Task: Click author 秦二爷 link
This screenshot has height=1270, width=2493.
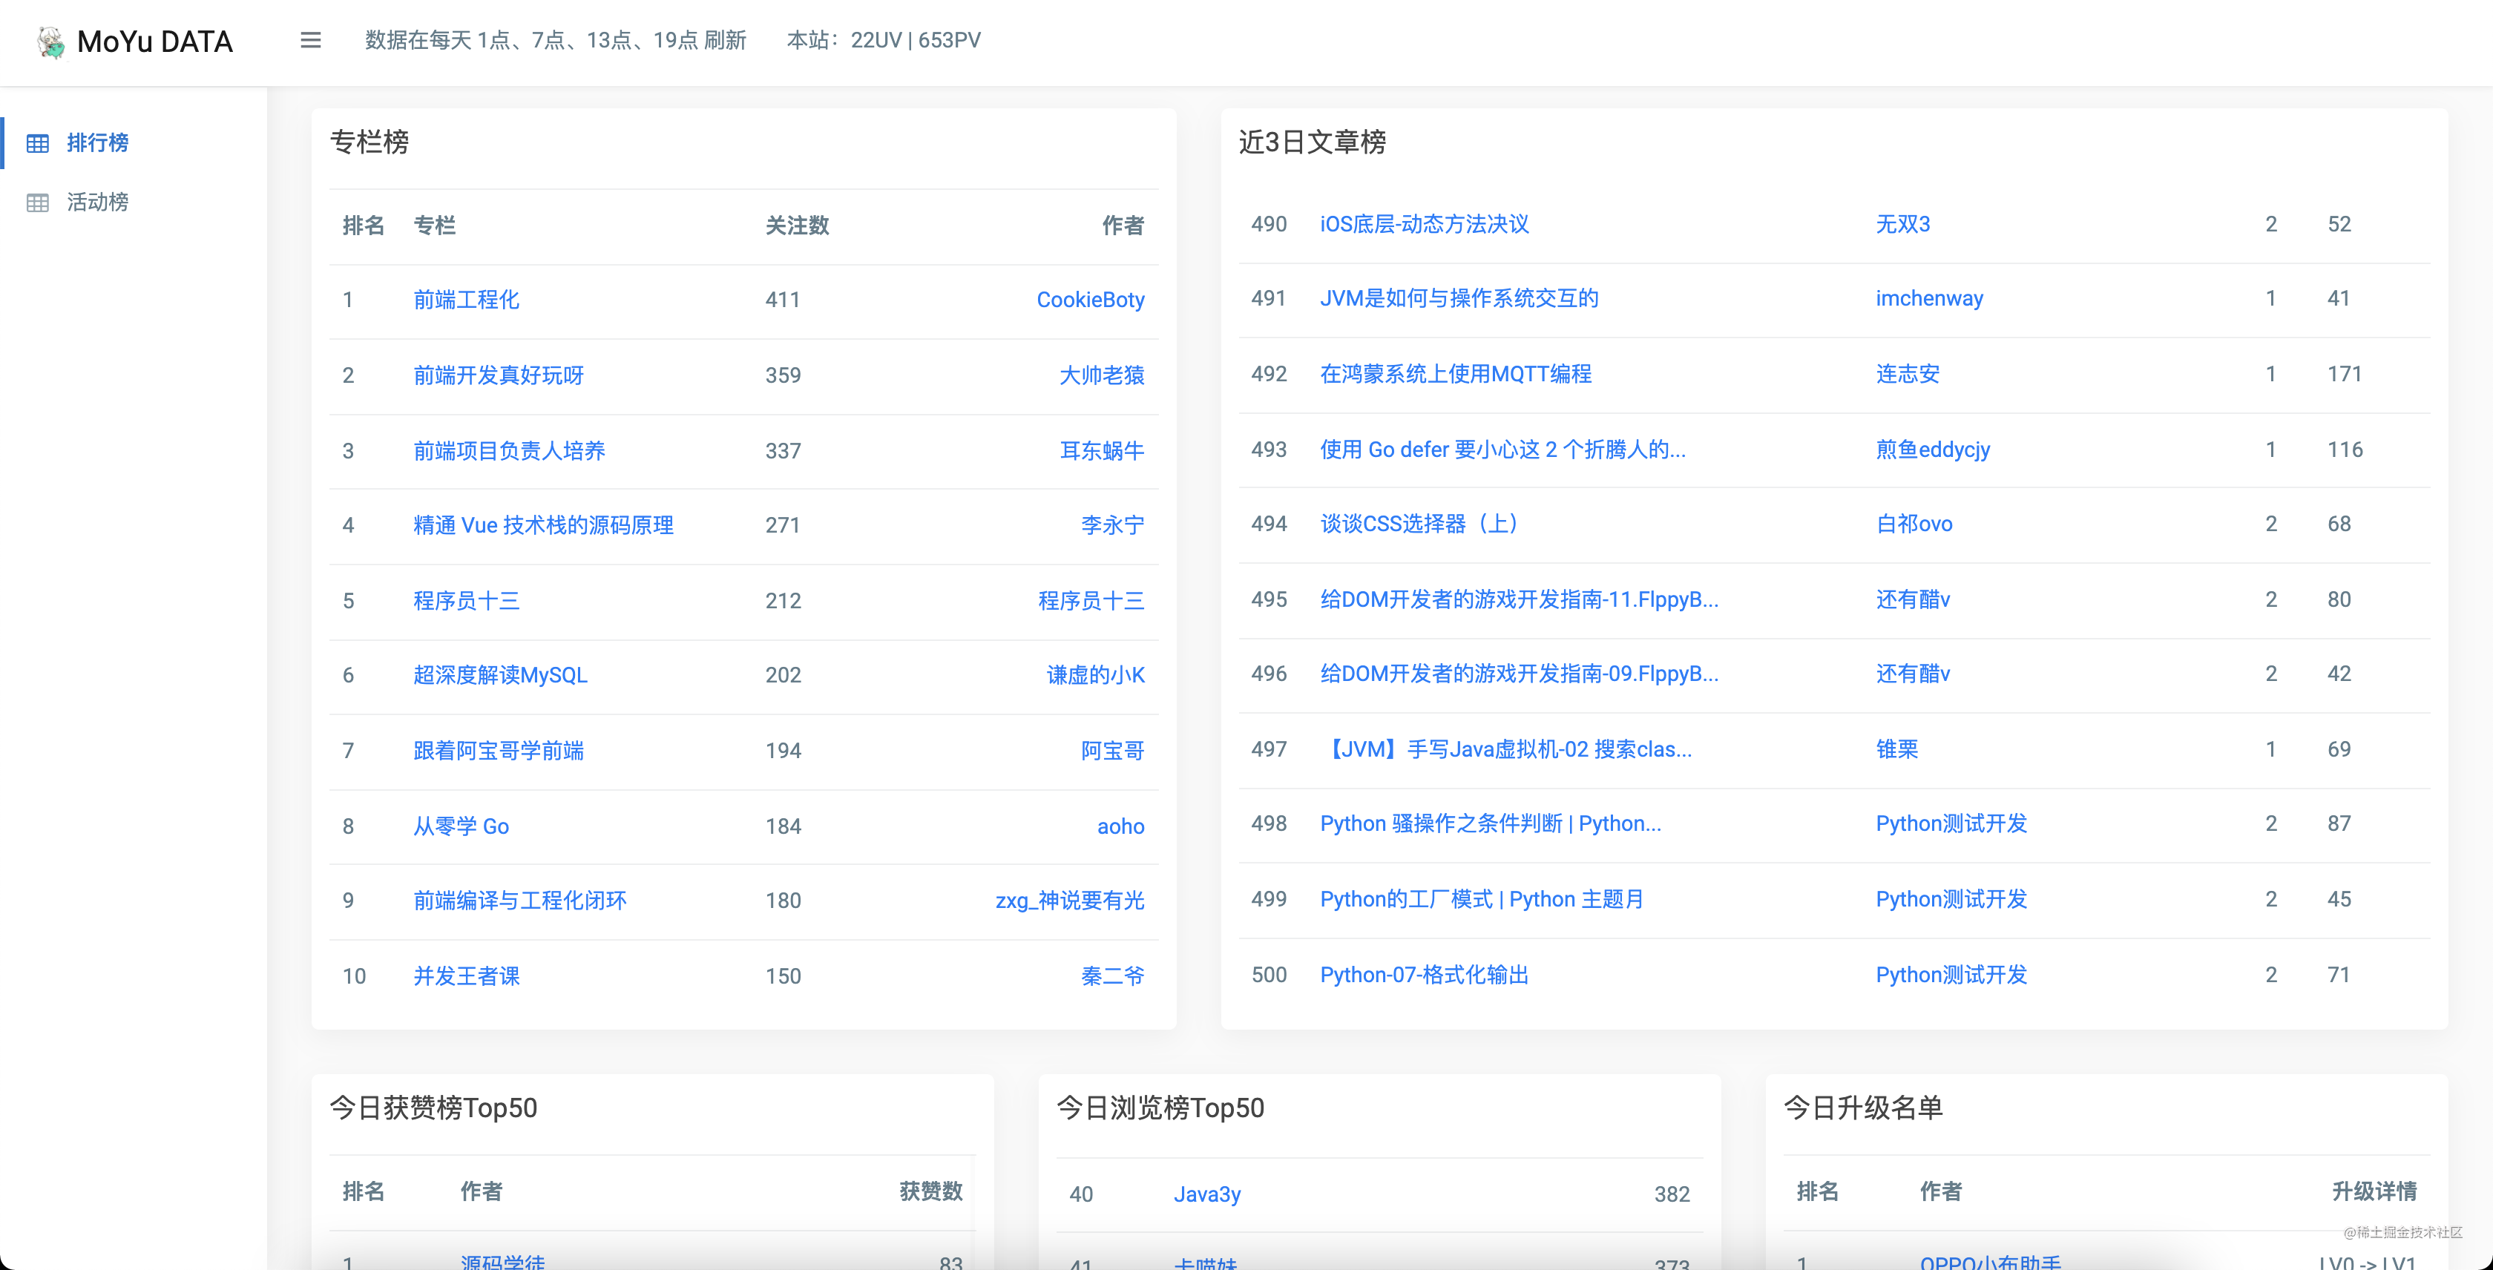Action: click(x=1112, y=976)
